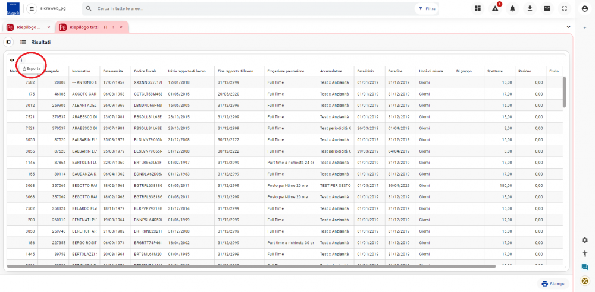595x292 pixels.
Task: Click the Data inizio column header
Action: click(x=369, y=71)
